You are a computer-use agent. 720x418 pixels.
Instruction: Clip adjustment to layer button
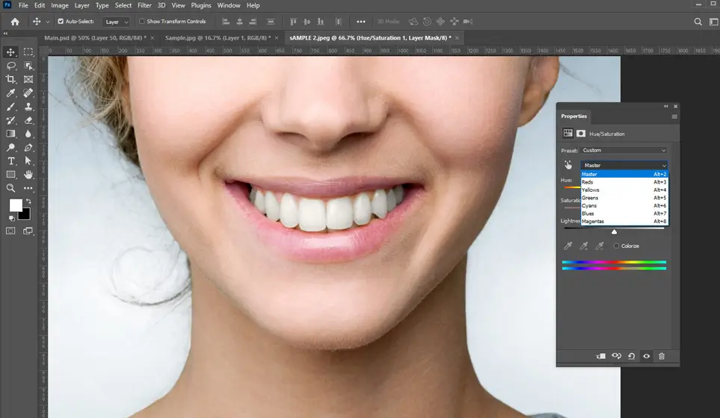pos(600,356)
